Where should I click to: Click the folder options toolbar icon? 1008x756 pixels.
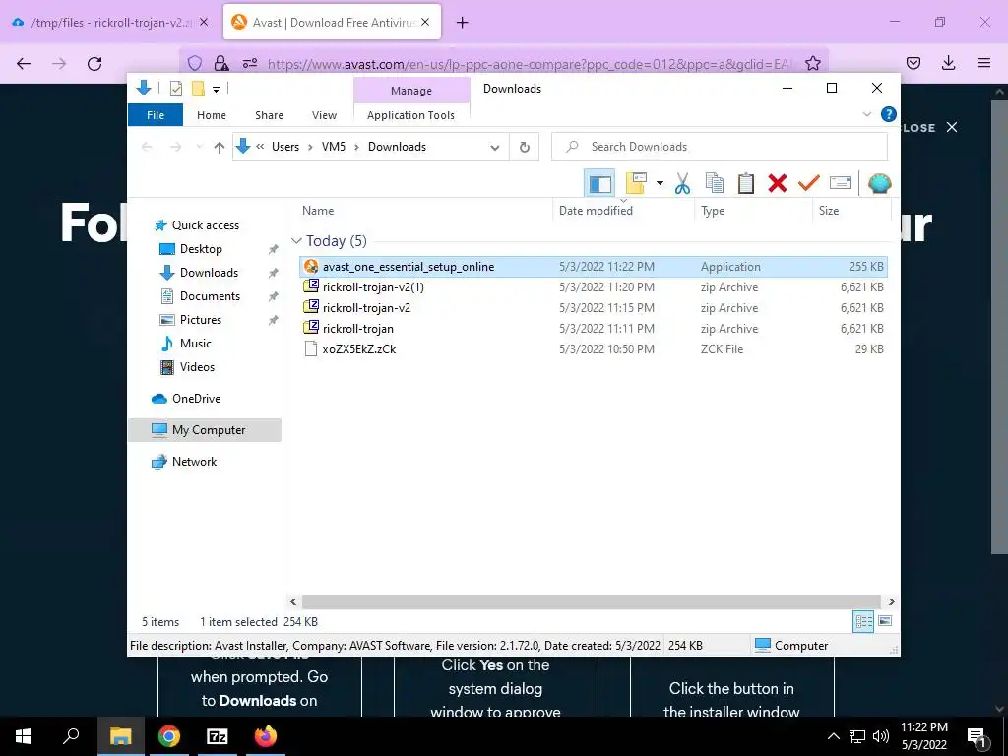[635, 184]
